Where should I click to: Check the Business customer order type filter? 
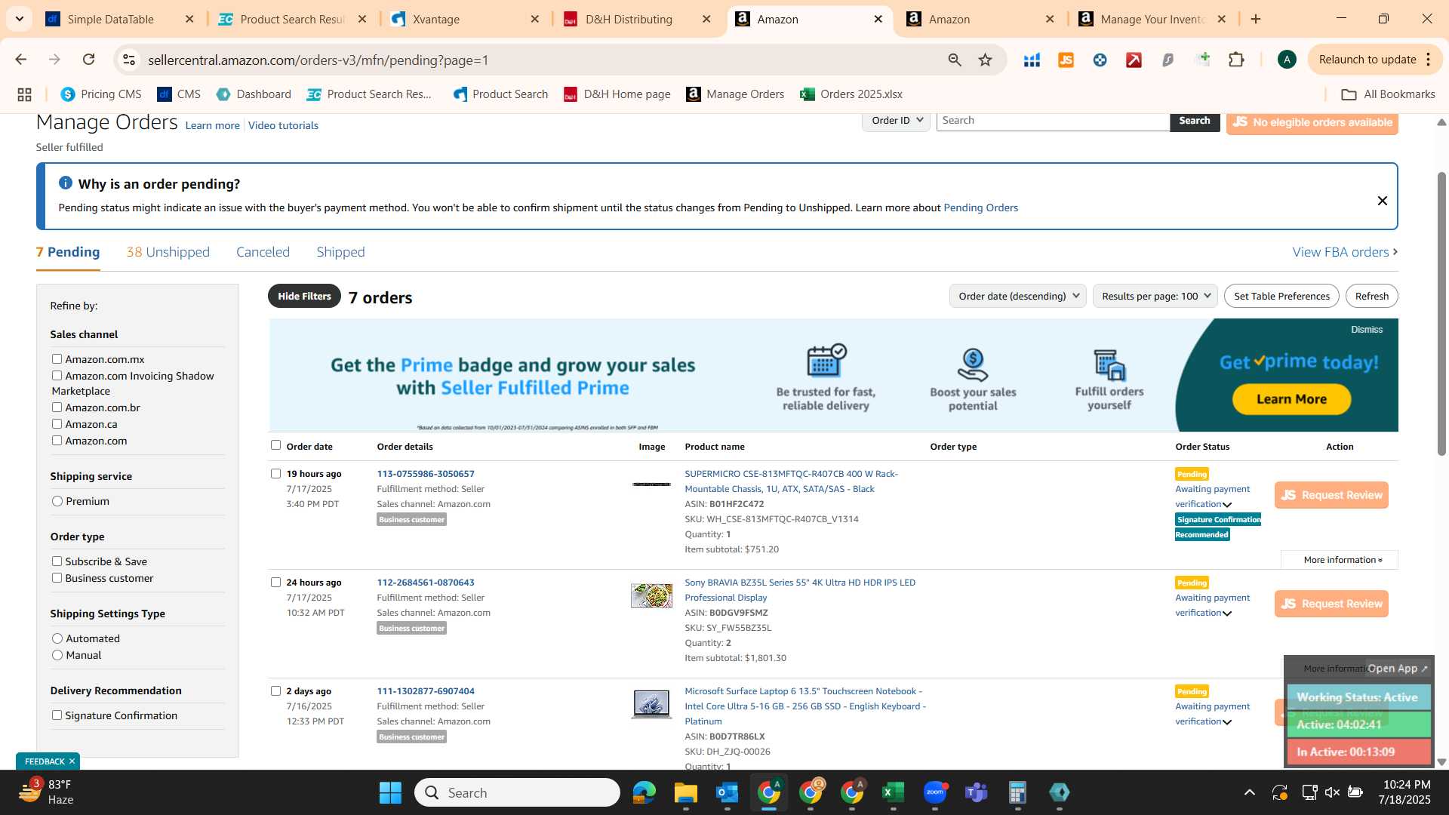click(x=57, y=578)
